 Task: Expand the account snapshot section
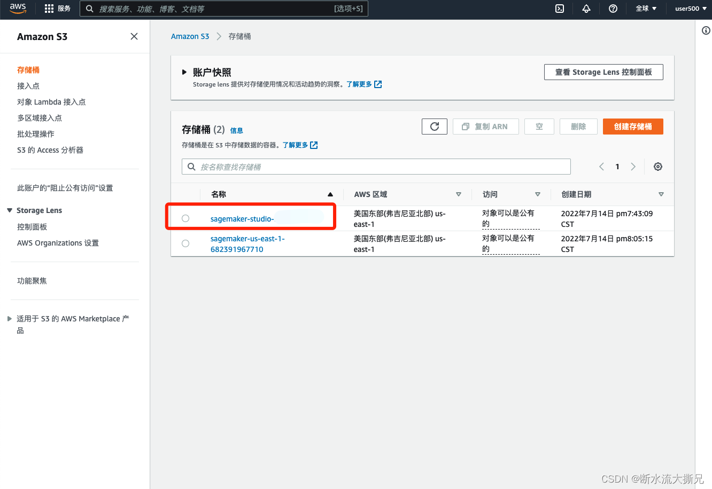click(x=184, y=72)
